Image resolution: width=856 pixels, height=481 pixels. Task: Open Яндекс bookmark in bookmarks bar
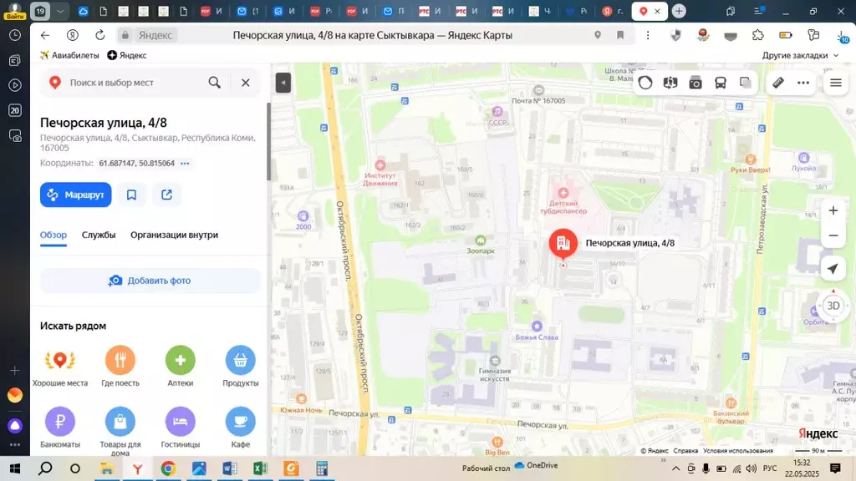(127, 55)
